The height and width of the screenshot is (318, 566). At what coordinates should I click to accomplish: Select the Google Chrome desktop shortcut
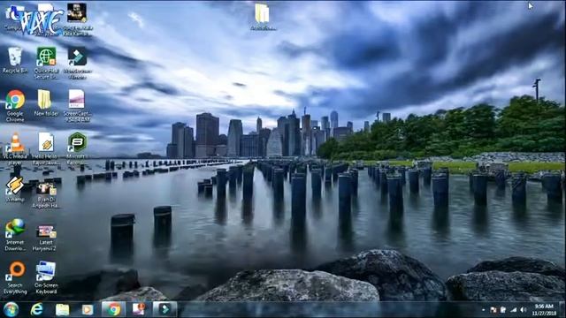click(x=15, y=106)
